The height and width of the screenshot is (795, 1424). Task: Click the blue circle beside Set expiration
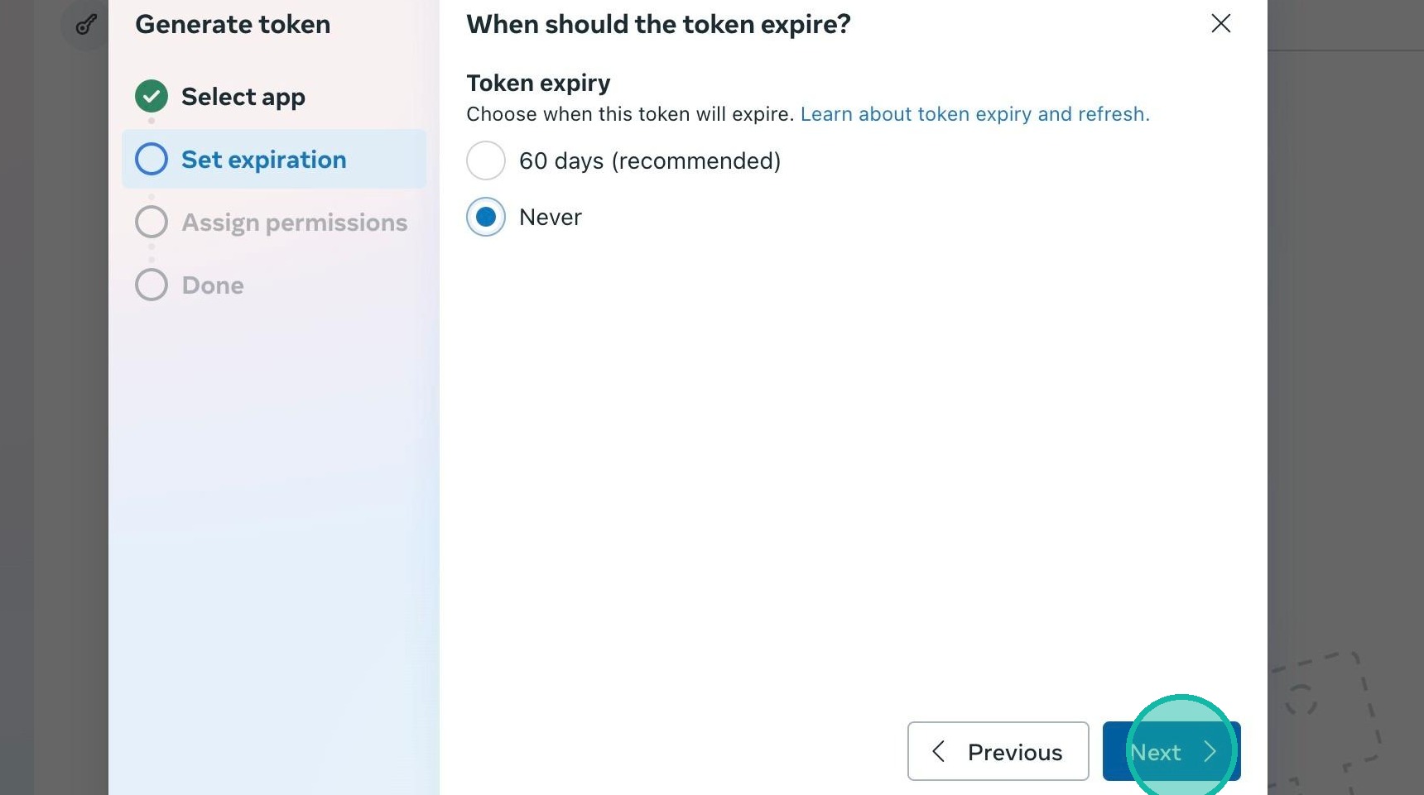tap(152, 159)
